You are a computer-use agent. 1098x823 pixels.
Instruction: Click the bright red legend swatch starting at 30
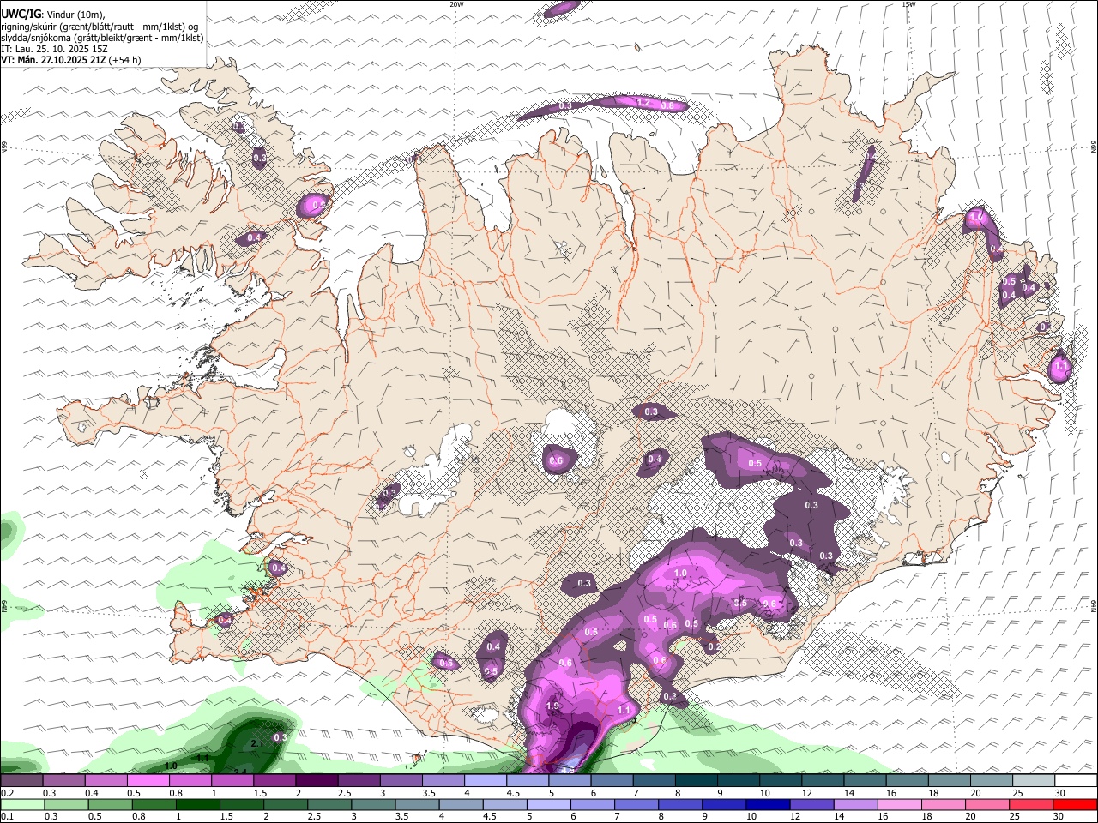click(x=1076, y=805)
